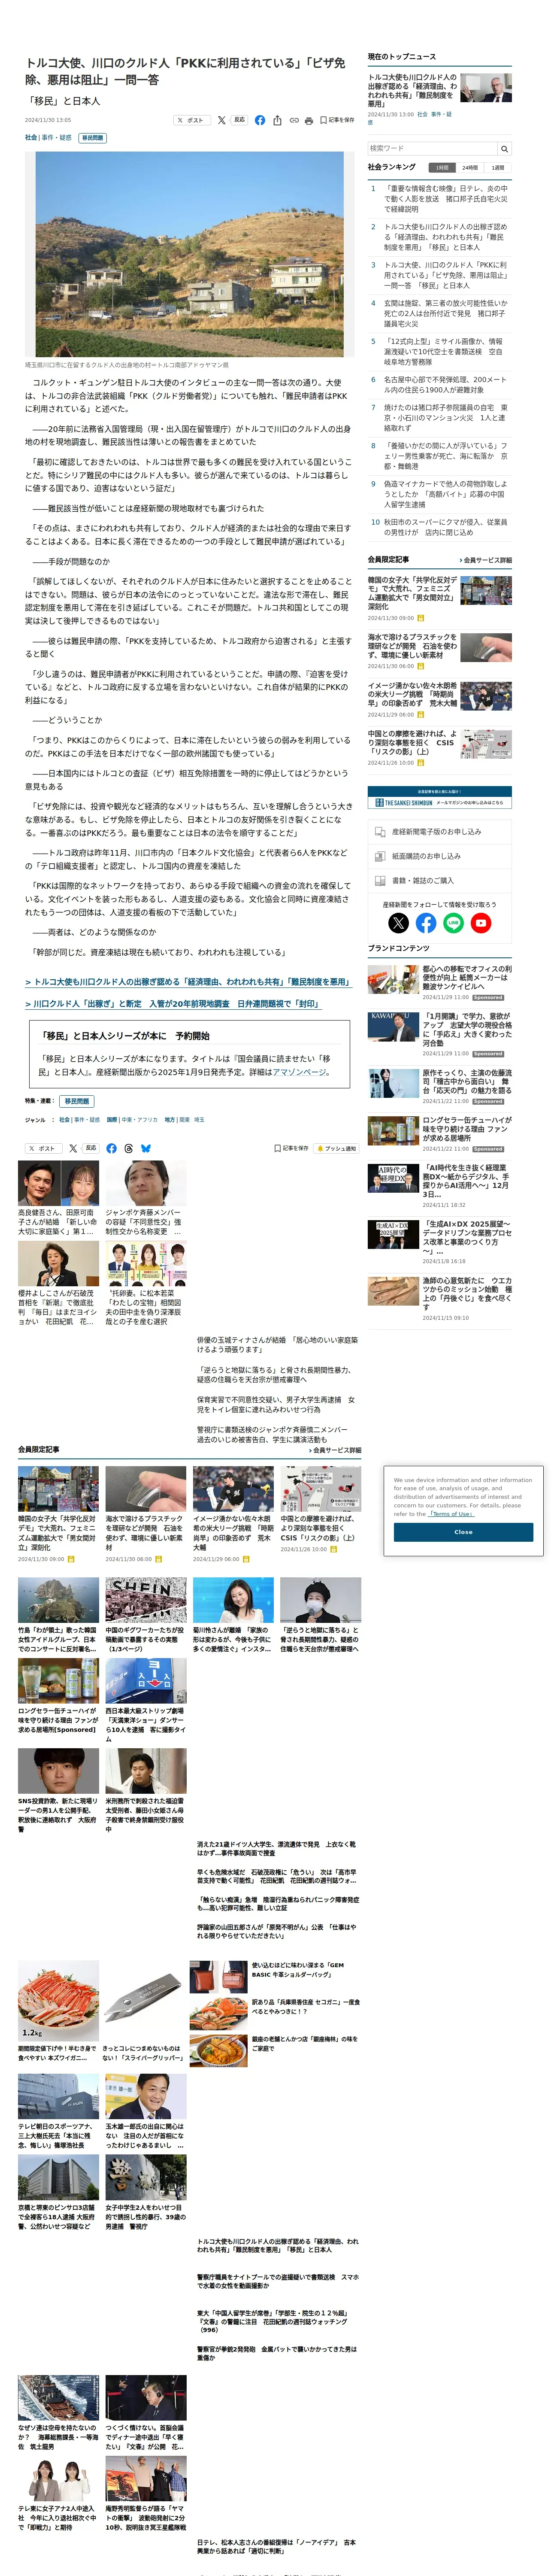The height and width of the screenshot is (2576, 551).
Task: Follow on Facebook via the blue sidebar icon
Action: click(x=426, y=923)
